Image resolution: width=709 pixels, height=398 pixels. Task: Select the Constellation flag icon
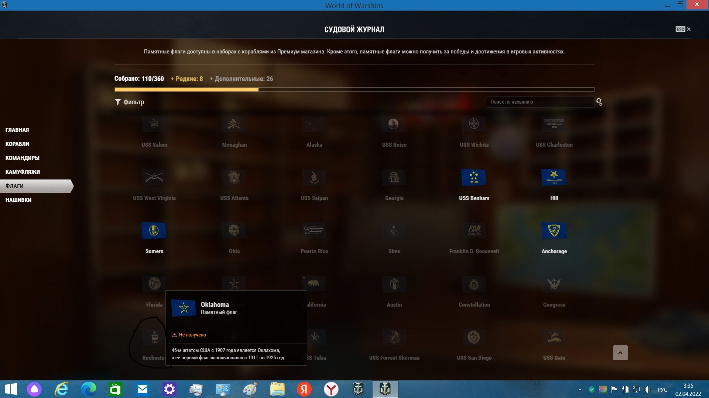(x=474, y=284)
